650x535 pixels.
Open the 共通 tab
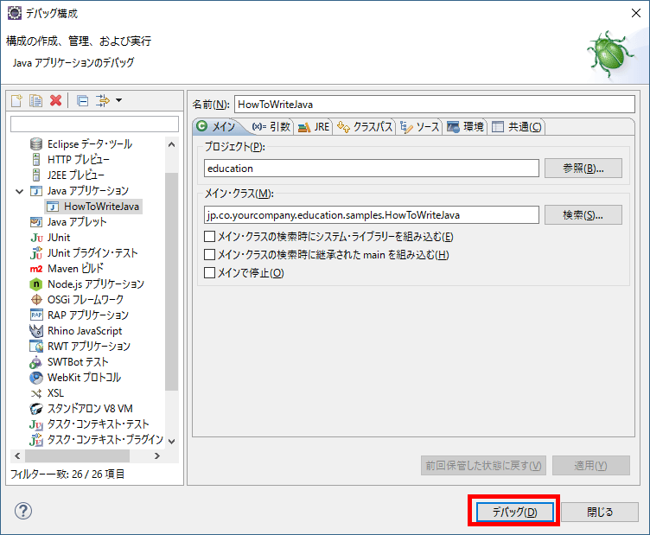pyautogui.click(x=517, y=127)
